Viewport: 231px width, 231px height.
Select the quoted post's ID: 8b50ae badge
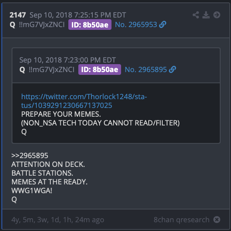[x=100, y=70]
